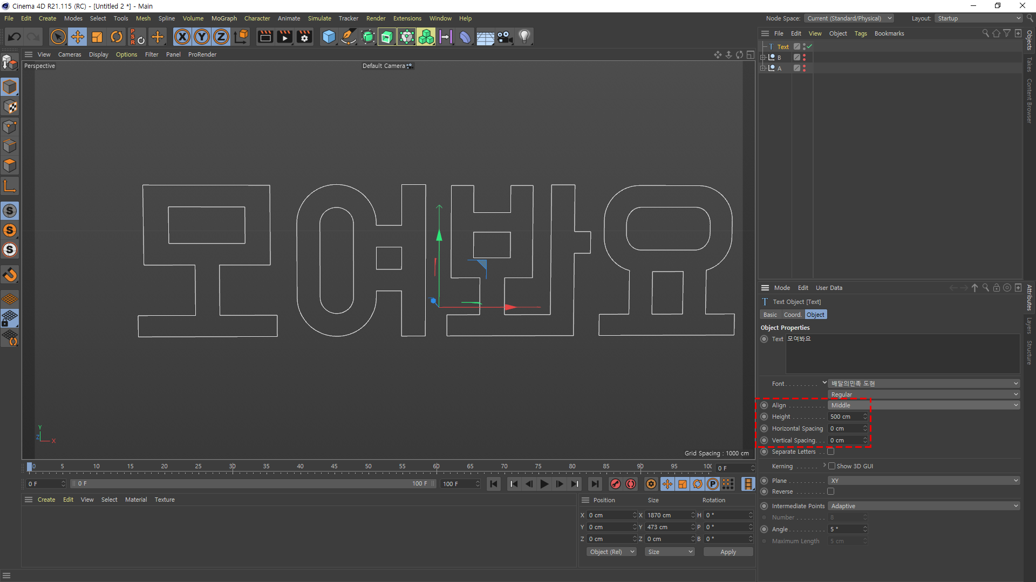This screenshot has height=582, width=1036.
Task: Click the Height value field
Action: tap(845, 417)
